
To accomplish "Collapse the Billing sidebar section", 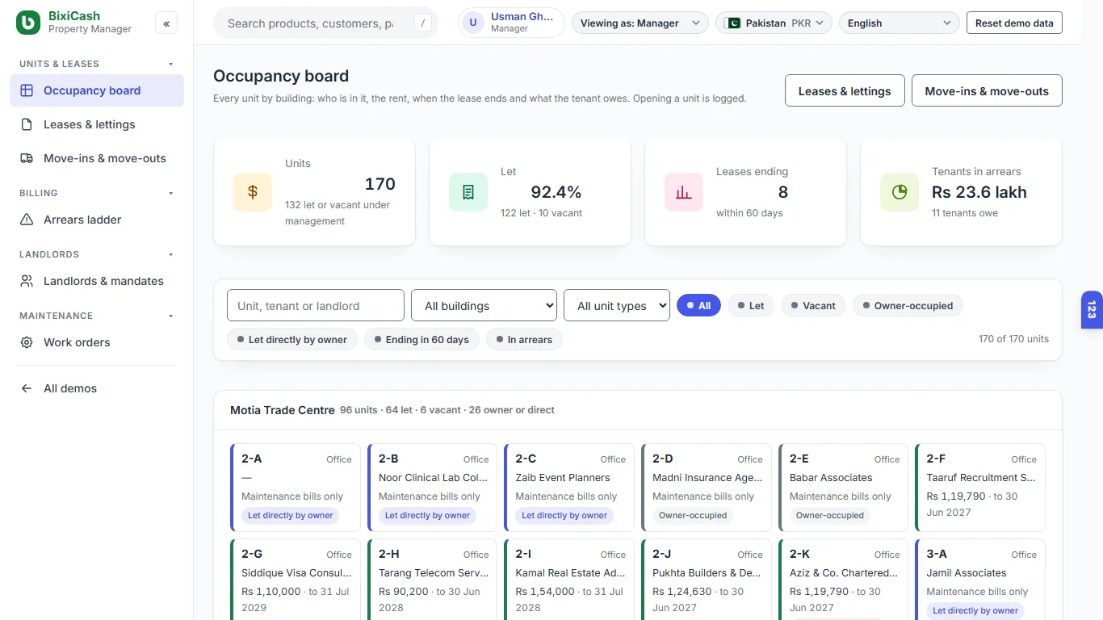I will [x=97, y=193].
